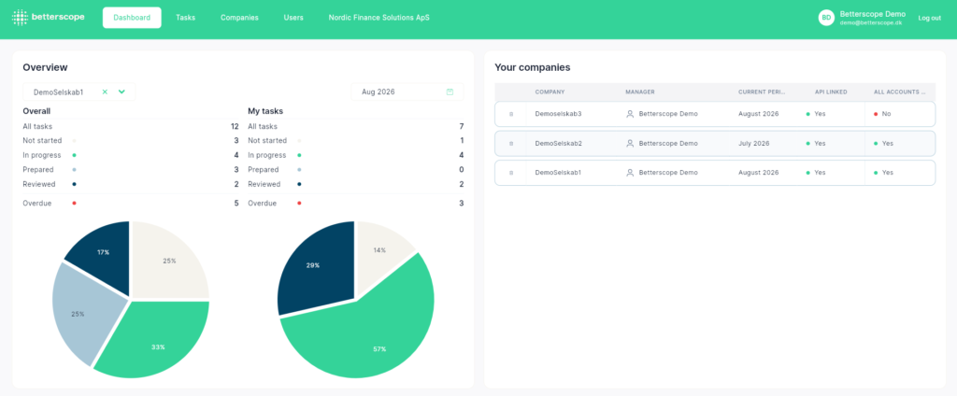Screen dimensions: 957x396
Task: Expand the company dropdown chevron
Action: click(x=121, y=92)
